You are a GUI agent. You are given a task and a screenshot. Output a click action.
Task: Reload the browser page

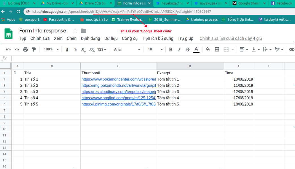18,12
